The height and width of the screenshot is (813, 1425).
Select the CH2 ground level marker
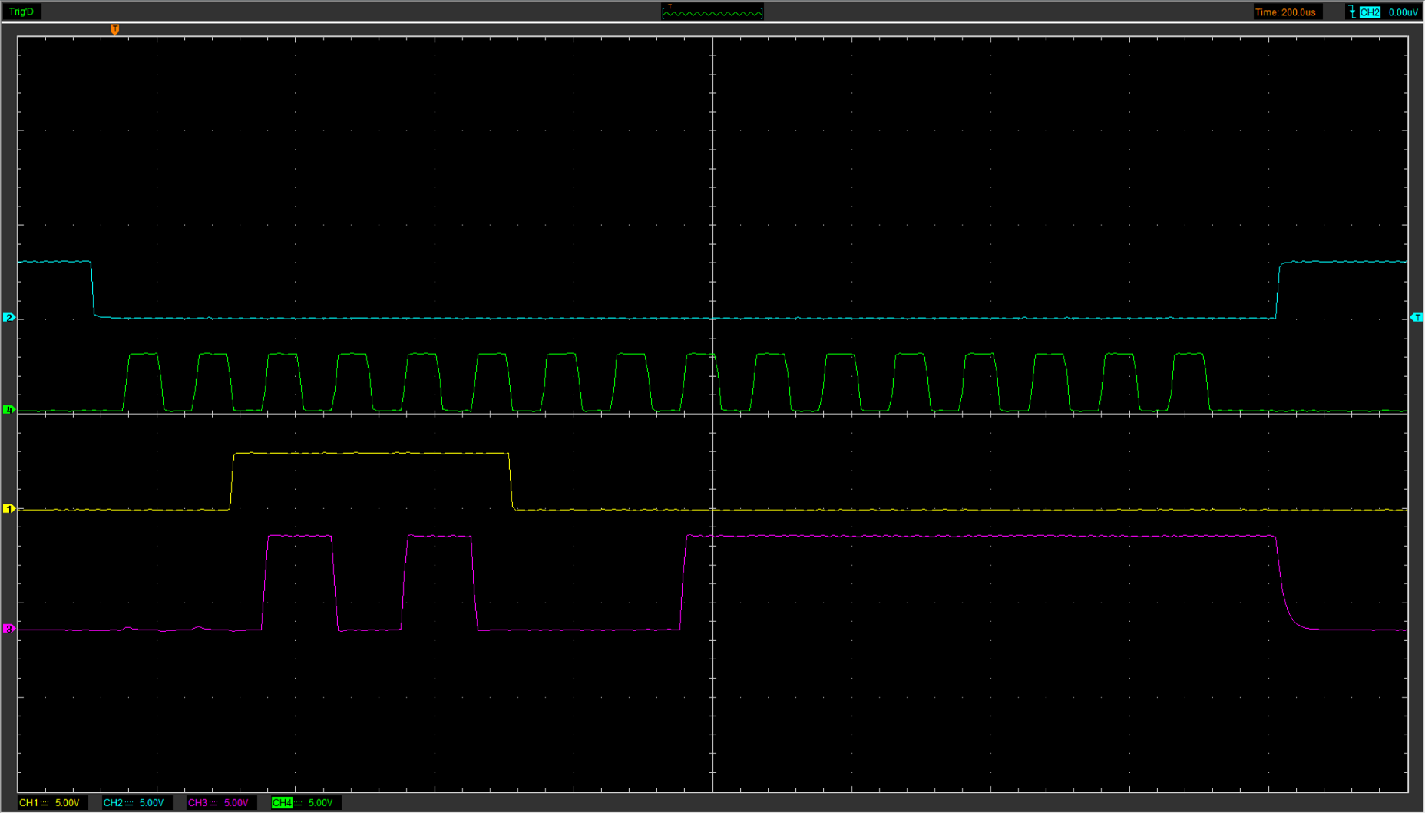coord(8,317)
